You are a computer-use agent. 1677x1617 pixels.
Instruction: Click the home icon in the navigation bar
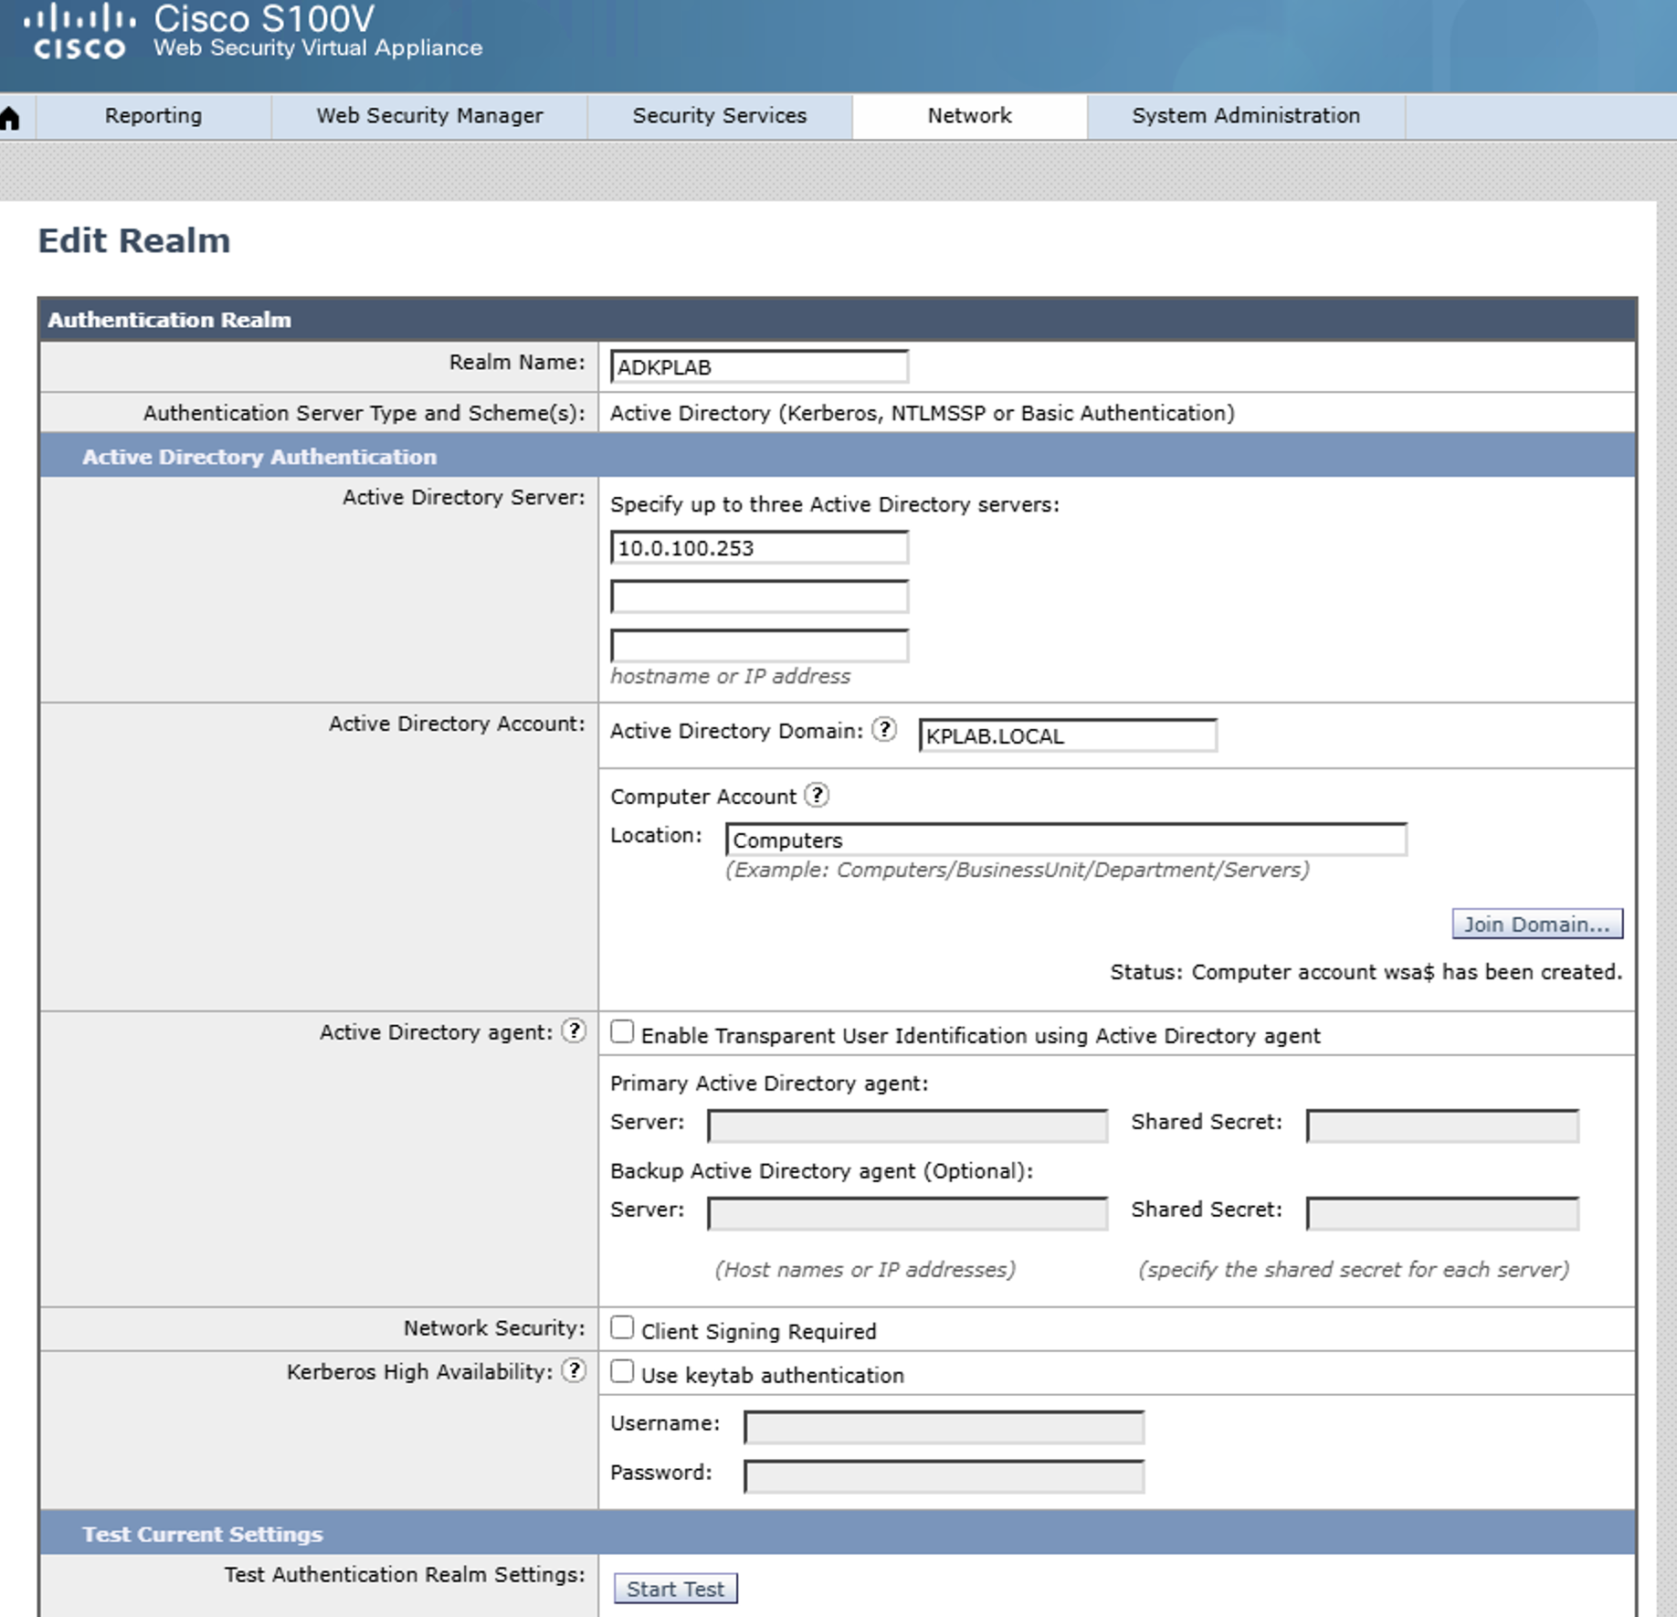click(x=11, y=115)
